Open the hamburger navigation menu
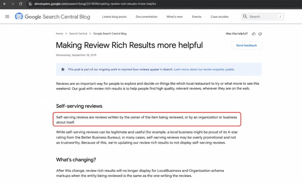Image resolution: width=302 pixels, height=183 pixels. 7,17
